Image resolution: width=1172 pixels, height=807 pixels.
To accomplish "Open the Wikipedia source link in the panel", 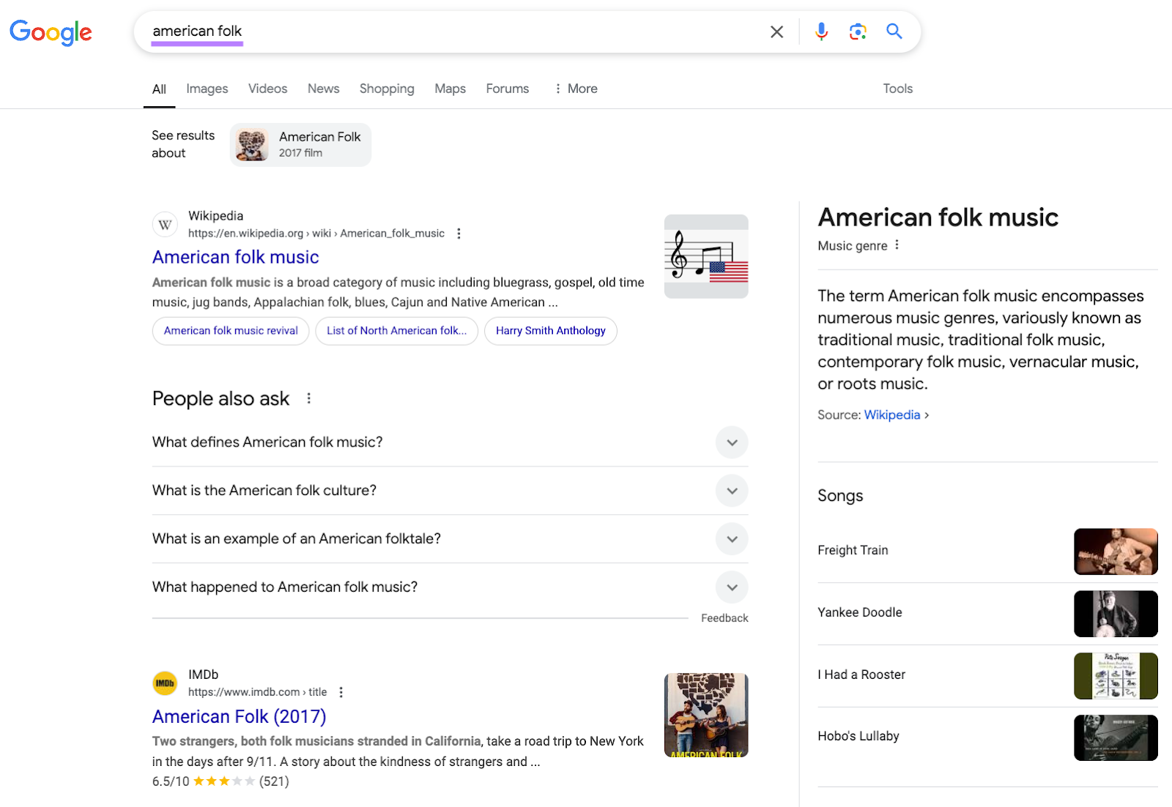I will click(x=891, y=414).
